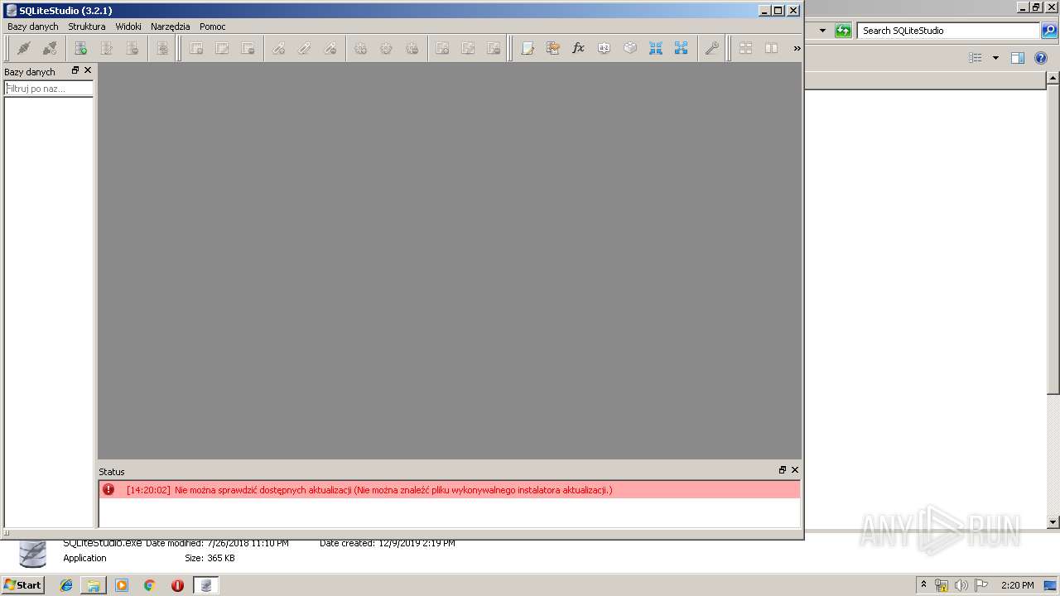
Task: Open the Widoki menu
Action: click(128, 26)
